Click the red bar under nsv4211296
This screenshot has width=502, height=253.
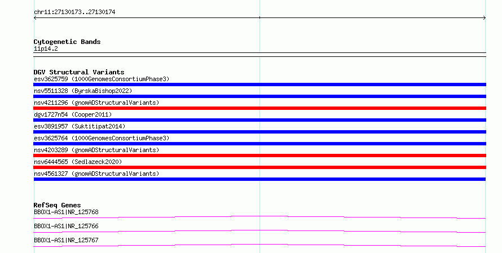tap(259, 108)
